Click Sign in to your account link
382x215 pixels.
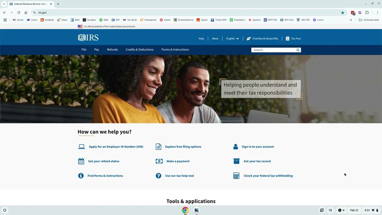pyautogui.click(x=258, y=147)
